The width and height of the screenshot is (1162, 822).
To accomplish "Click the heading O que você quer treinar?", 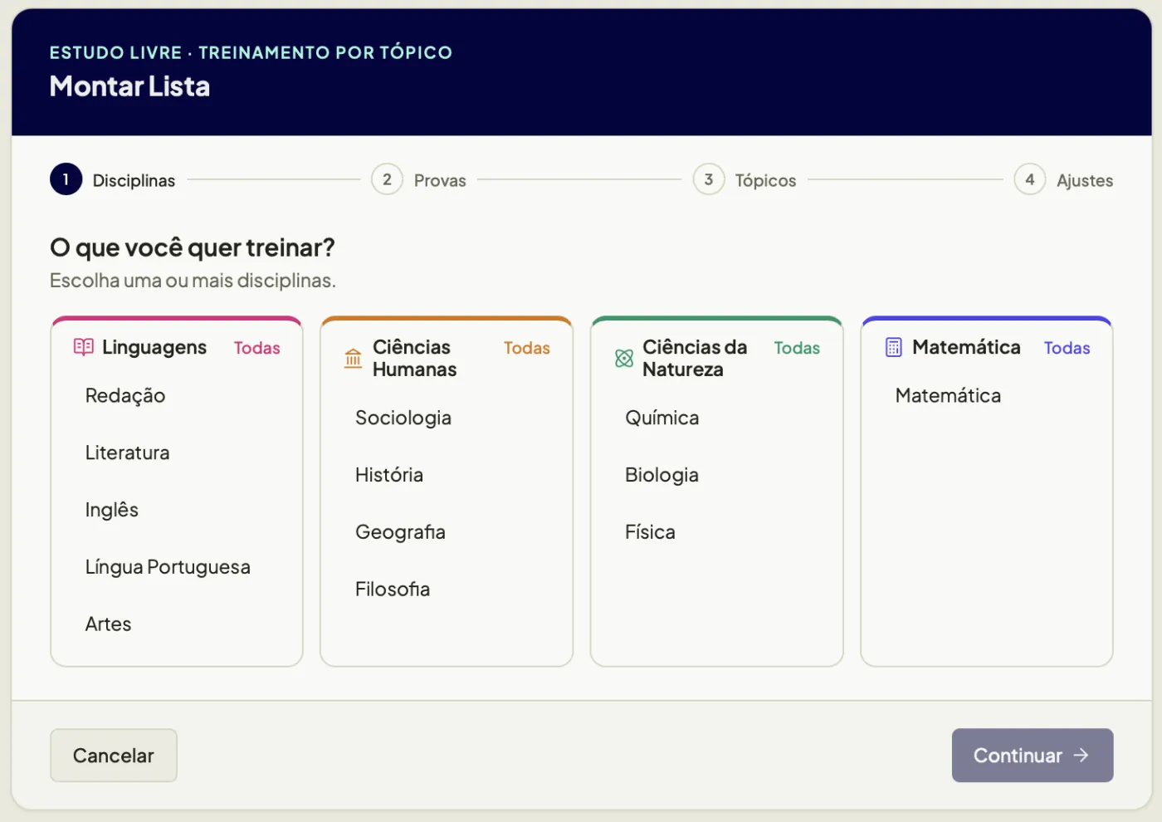I will (x=193, y=247).
